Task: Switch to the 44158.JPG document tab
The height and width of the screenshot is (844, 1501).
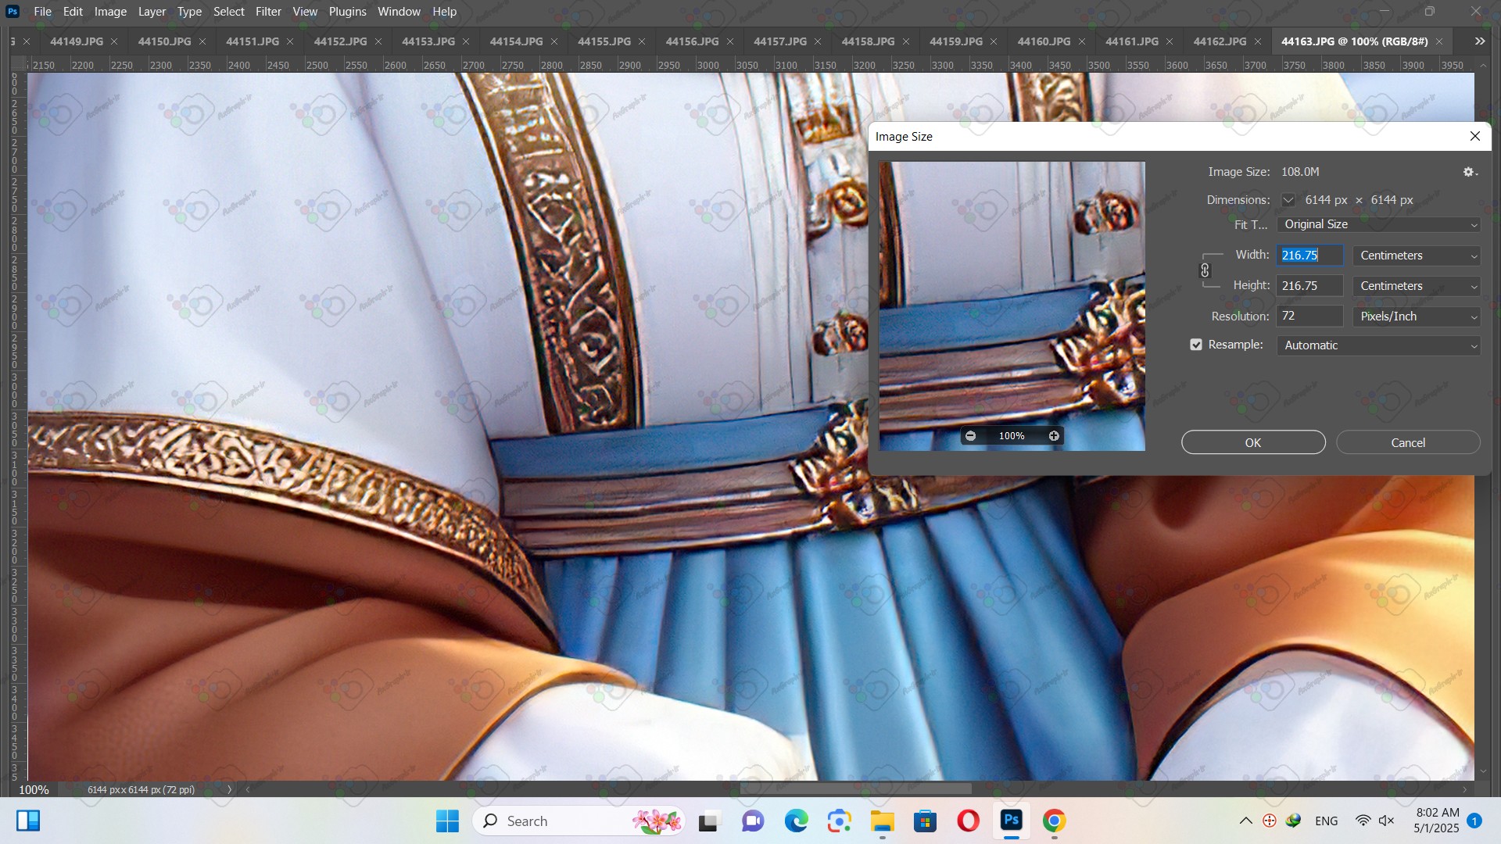Action: point(868,41)
